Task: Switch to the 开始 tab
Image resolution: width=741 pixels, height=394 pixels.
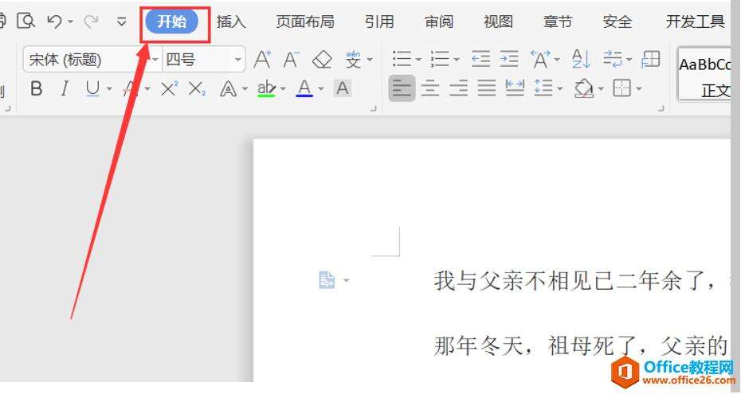Action: pyautogui.click(x=171, y=21)
